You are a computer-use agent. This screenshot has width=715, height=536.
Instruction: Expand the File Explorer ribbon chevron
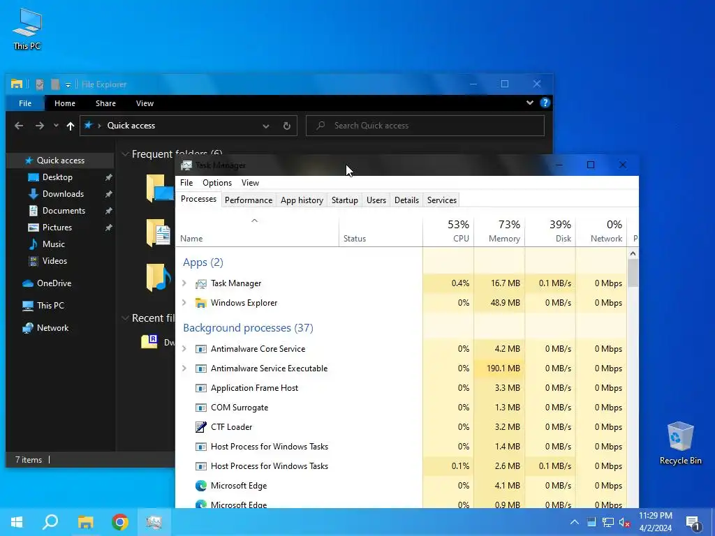[x=530, y=103]
